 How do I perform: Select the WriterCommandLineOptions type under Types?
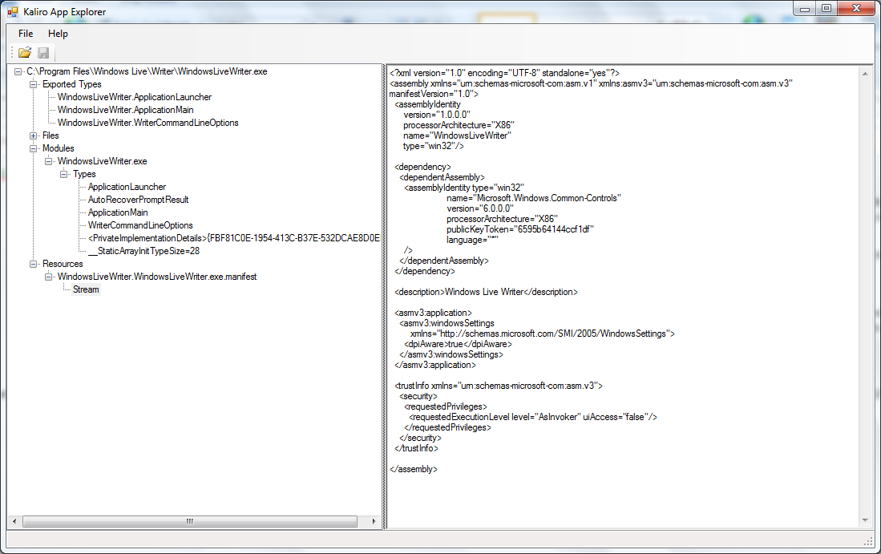[x=140, y=225]
